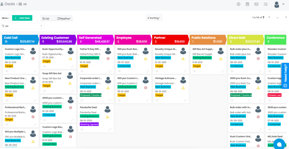
Task: Toggle eye icon on Father's Day Gift card
Action: (x=82, y=71)
